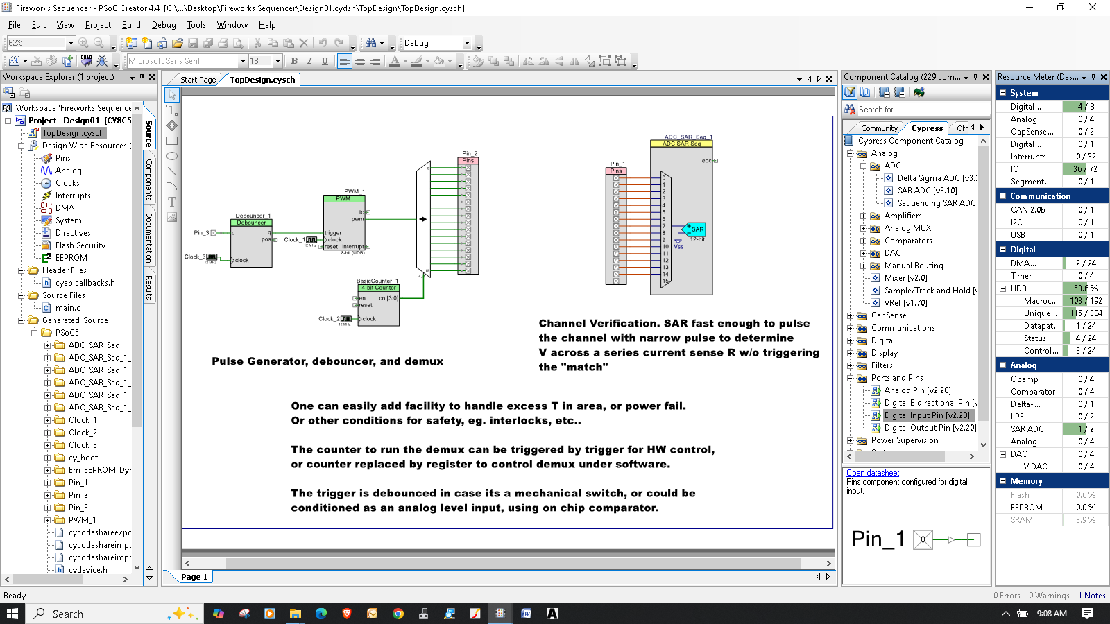Click the catalog datasheet book icon
Screen dimensions: 1110x624
[x=864, y=92]
